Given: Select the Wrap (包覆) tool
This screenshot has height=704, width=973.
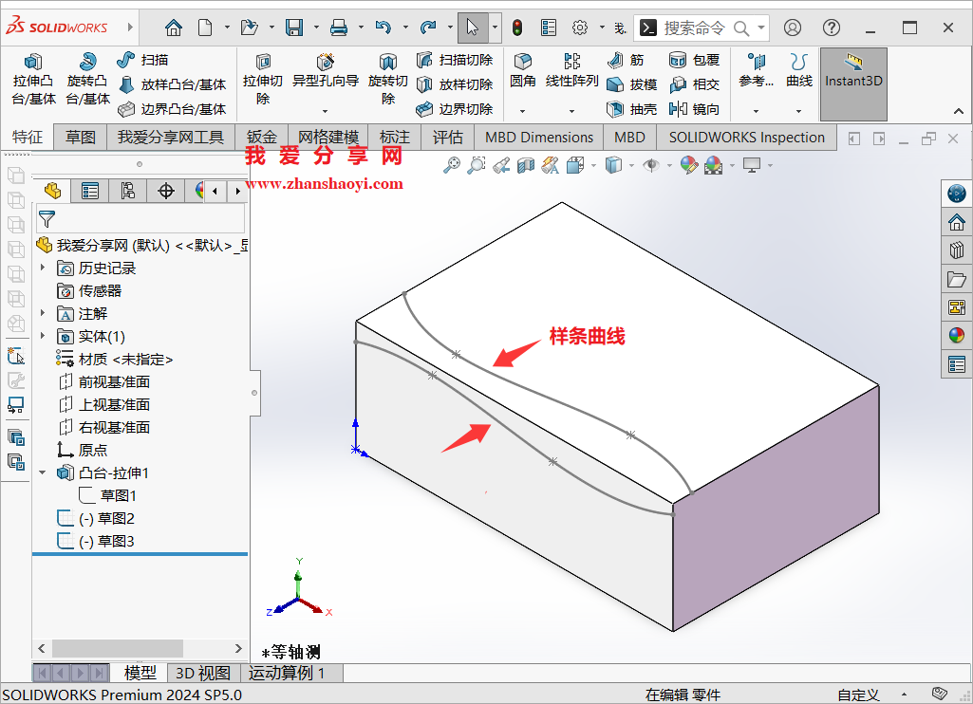Looking at the screenshot, I should 694,60.
